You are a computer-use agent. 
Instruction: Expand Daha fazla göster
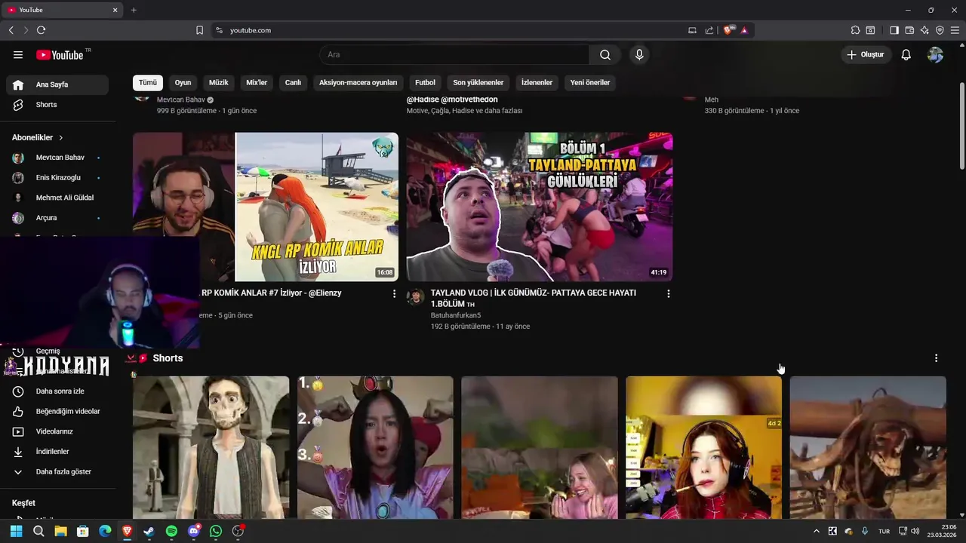(x=57, y=472)
